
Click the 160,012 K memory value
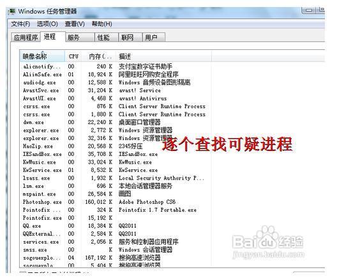click(99, 202)
